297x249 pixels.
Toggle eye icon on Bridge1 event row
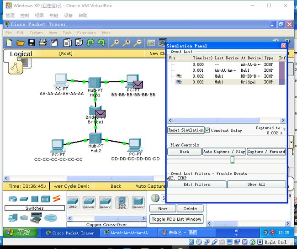(x=179, y=82)
